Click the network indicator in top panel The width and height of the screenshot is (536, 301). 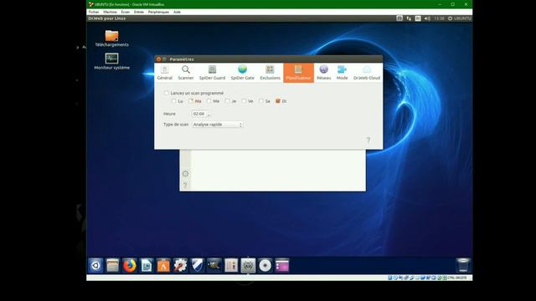(409, 18)
